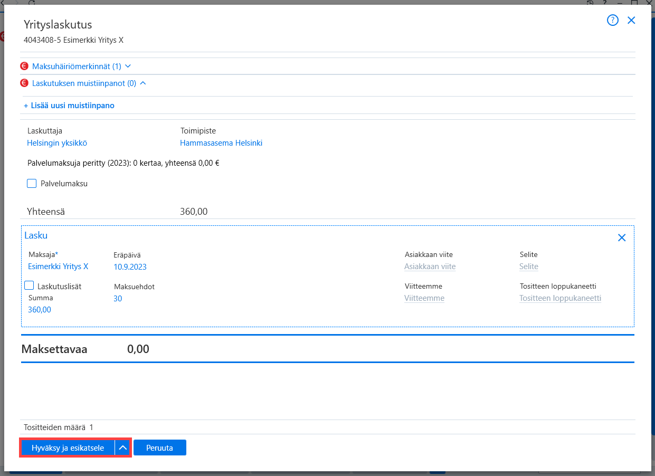Click the Asiakkaan viite input field

point(430,266)
